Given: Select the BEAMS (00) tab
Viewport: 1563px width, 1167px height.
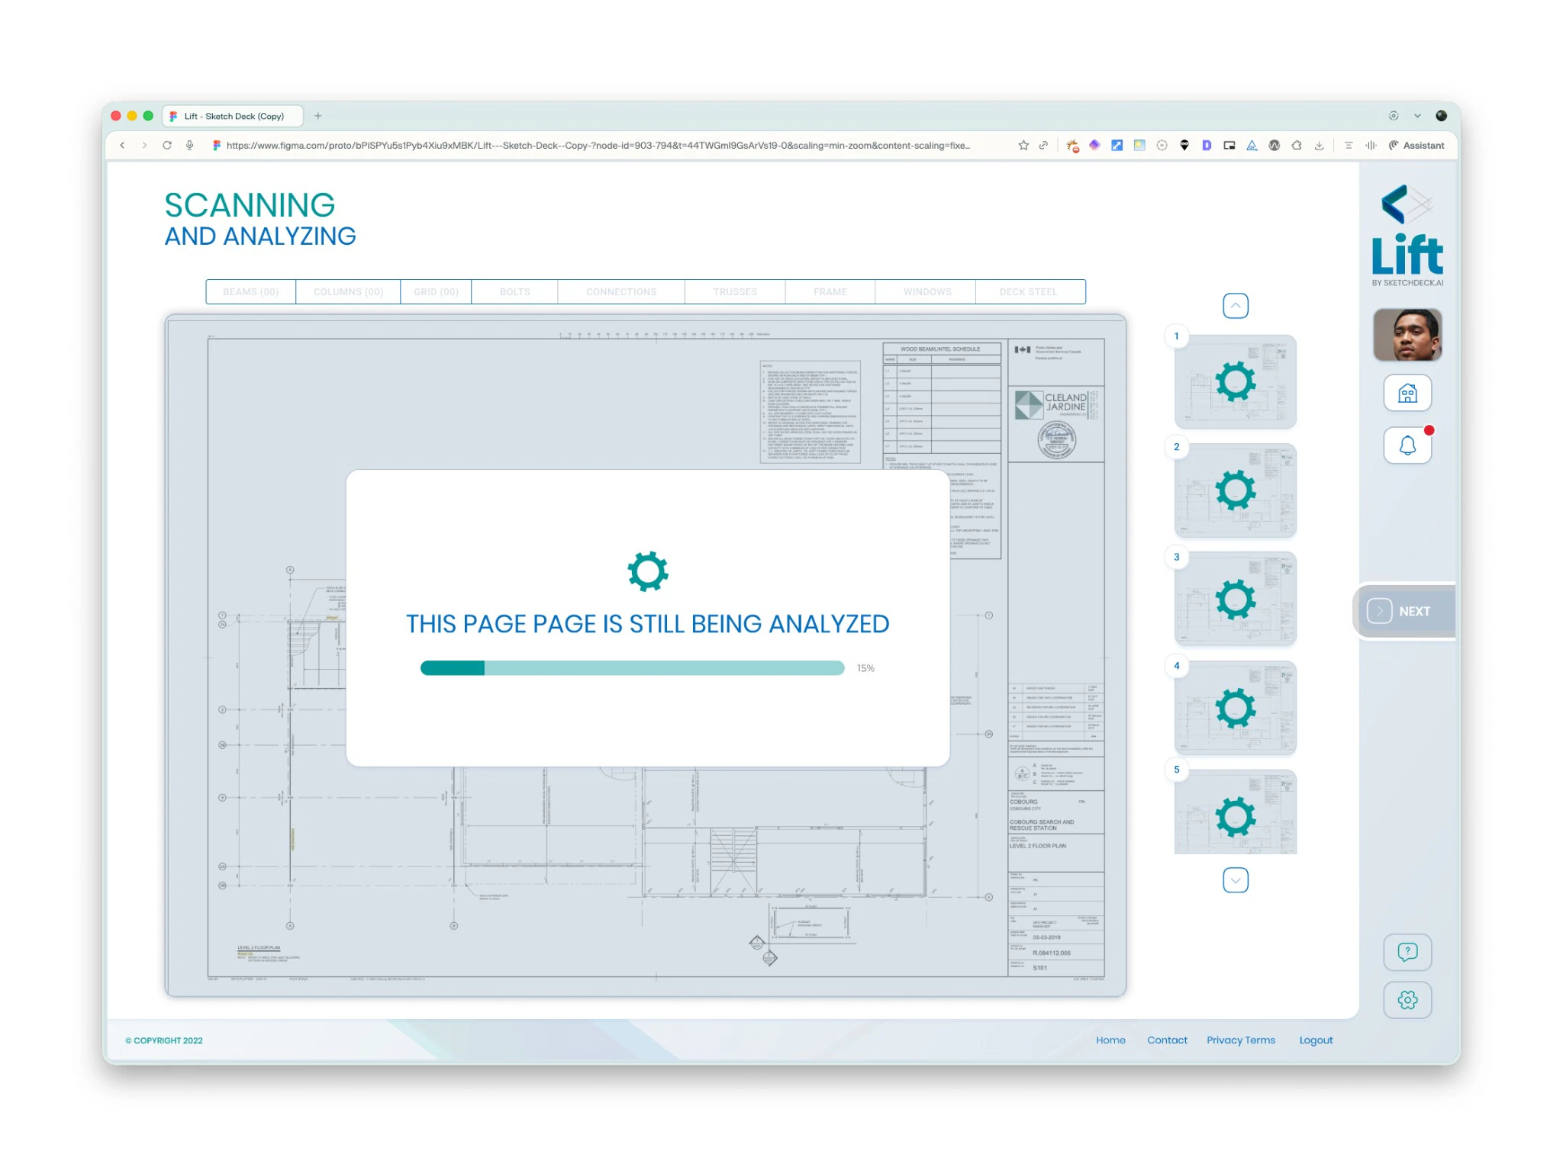Looking at the screenshot, I should [251, 292].
